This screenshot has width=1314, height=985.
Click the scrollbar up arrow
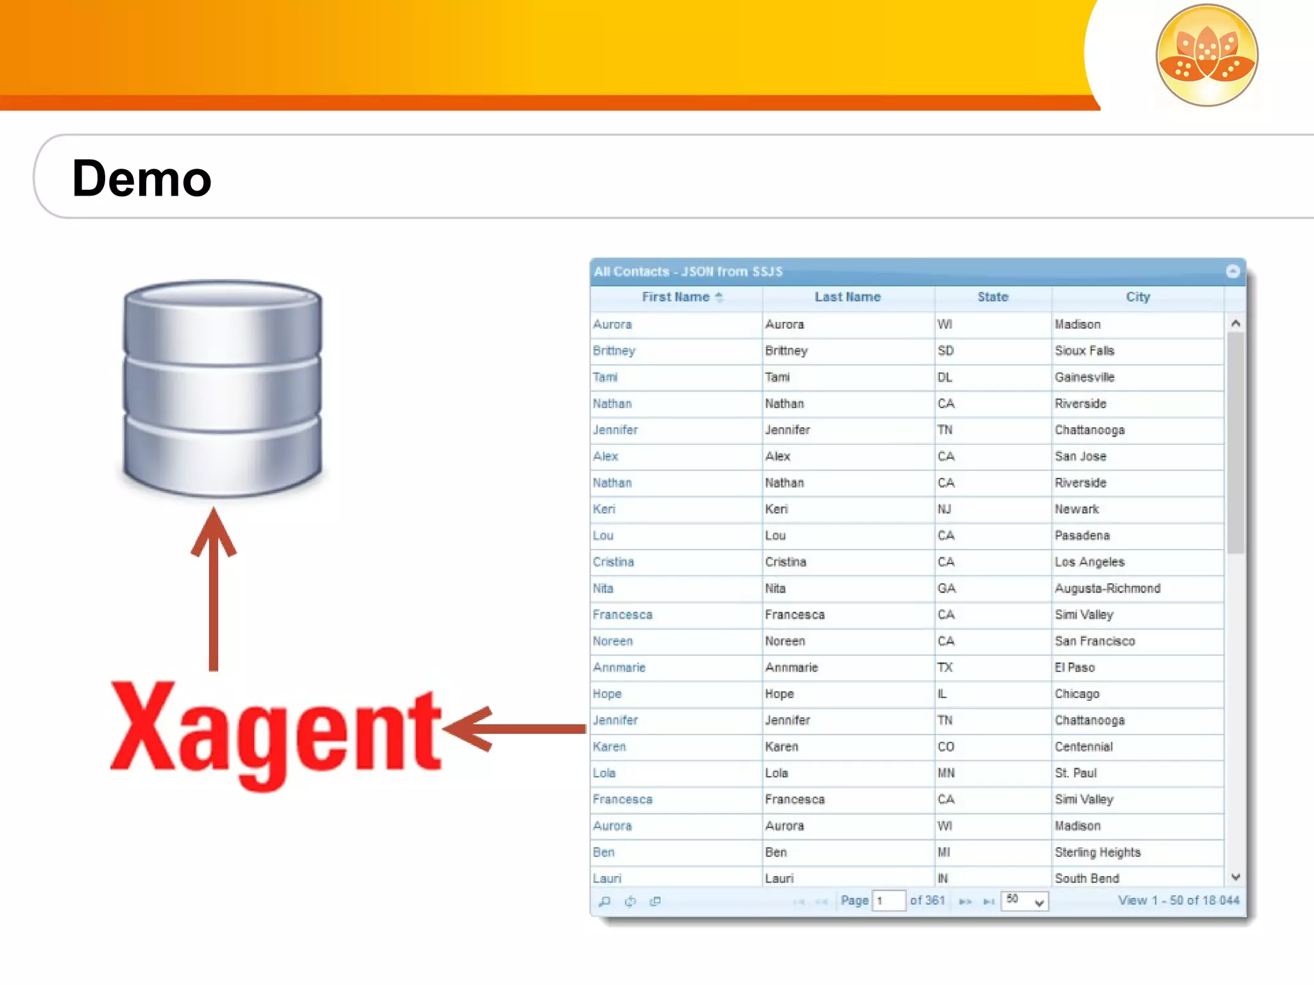coord(1235,324)
